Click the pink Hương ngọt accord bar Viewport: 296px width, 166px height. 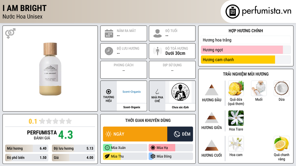246,50
